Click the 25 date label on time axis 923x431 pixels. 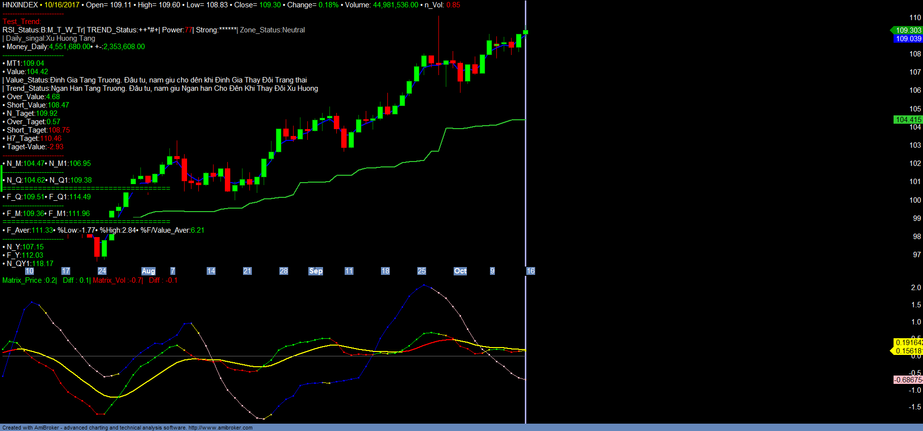click(x=421, y=271)
